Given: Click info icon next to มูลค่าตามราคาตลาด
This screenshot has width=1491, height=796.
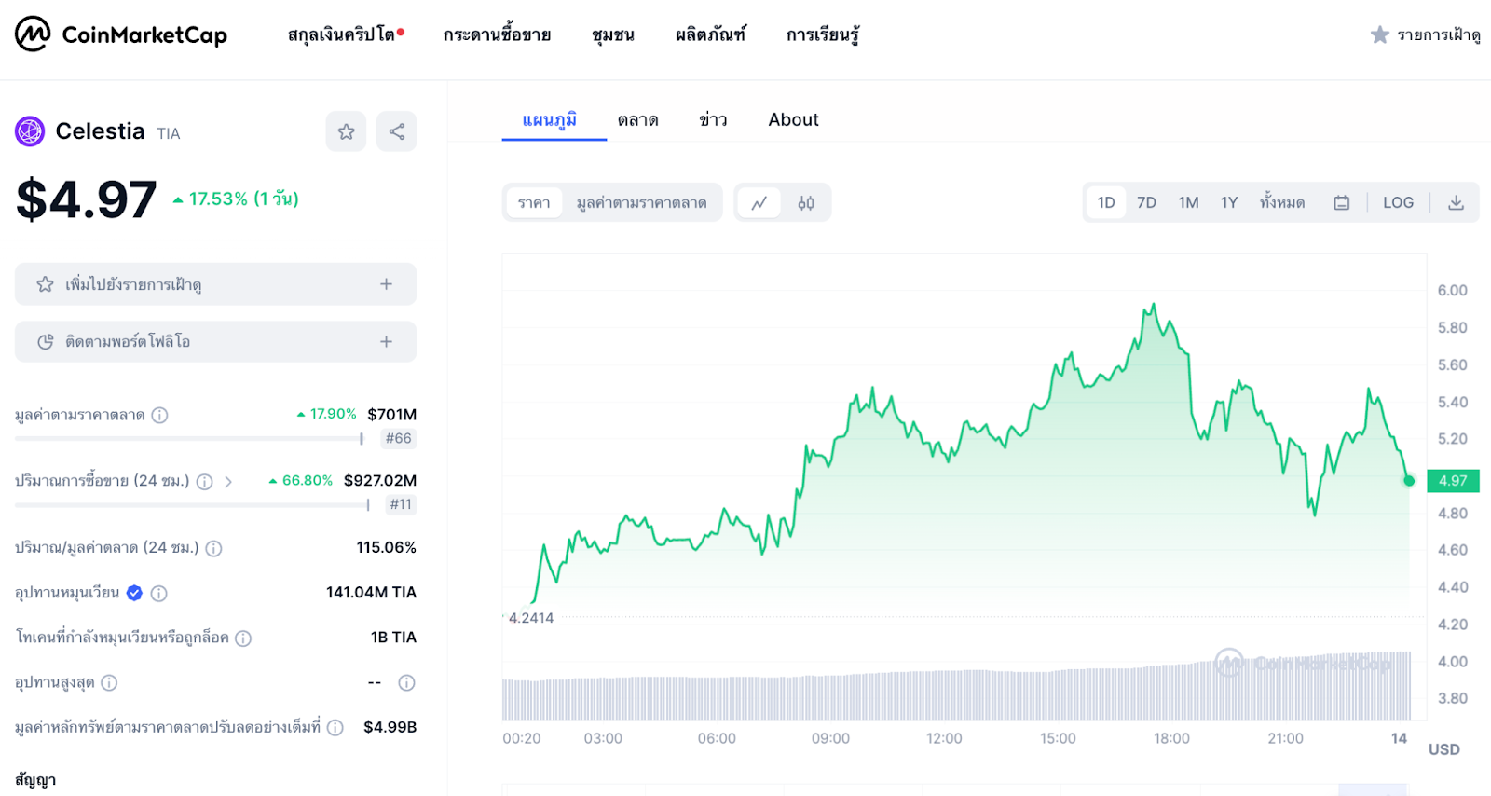Looking at the screenshot, I should coord(160,415).
